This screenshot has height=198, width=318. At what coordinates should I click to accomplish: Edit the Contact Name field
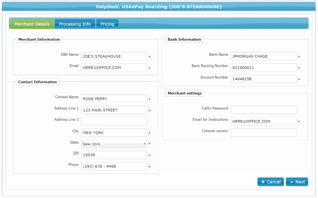tap(114, 99)
